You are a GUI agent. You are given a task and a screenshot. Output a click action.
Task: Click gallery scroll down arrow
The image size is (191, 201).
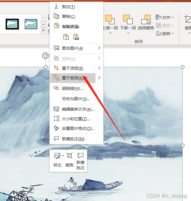pos(43,24)
